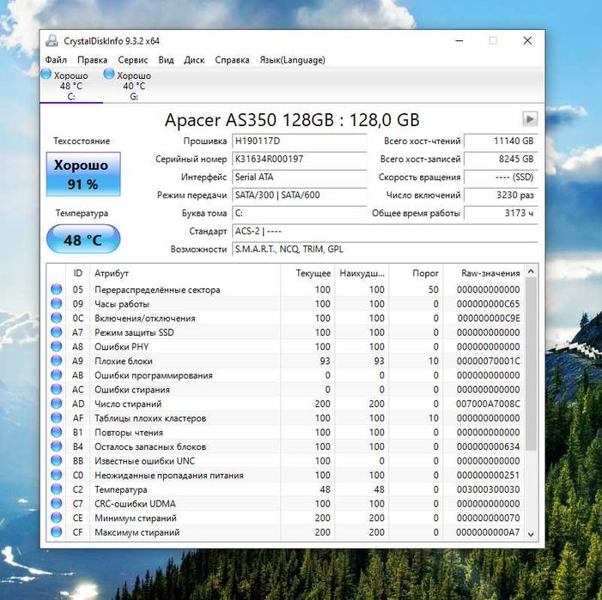This screenshot has width=602, height=600.
Task: Click status icon of row 05 Перераспределённые сектора
Action: click(x=56, y=289)
